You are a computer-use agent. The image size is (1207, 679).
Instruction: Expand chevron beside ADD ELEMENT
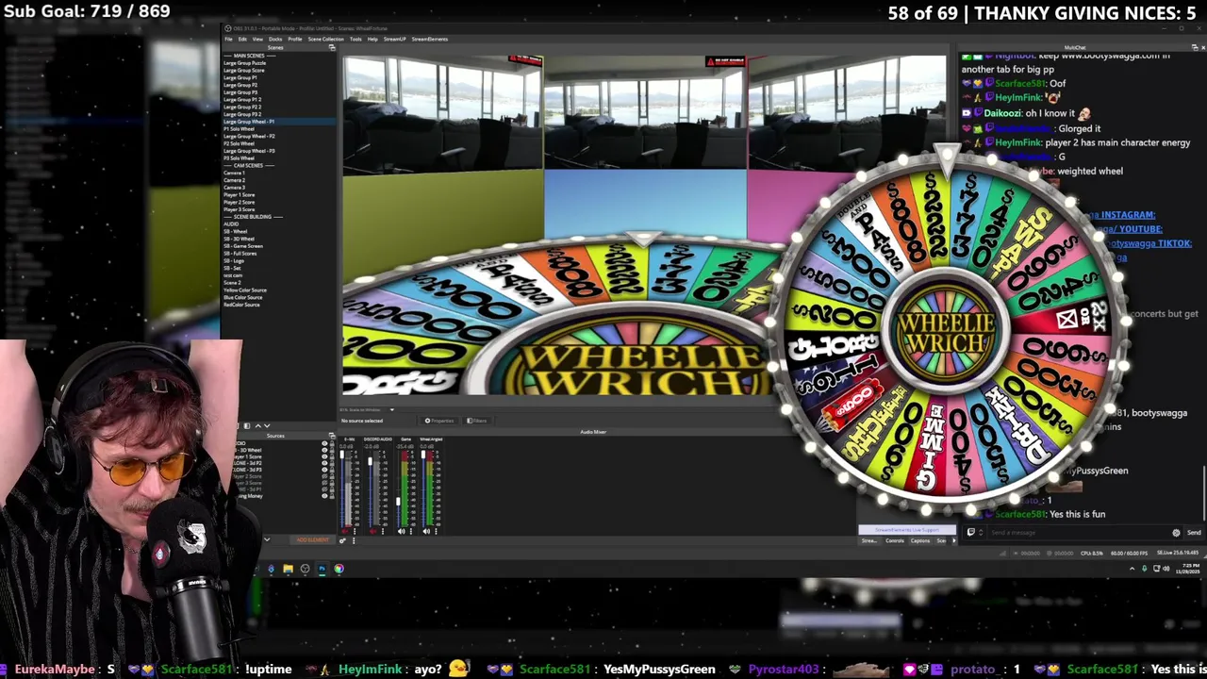click(267, 539)
